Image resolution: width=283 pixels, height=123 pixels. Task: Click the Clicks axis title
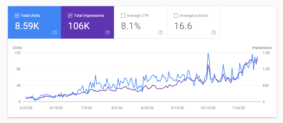(17, 47)
